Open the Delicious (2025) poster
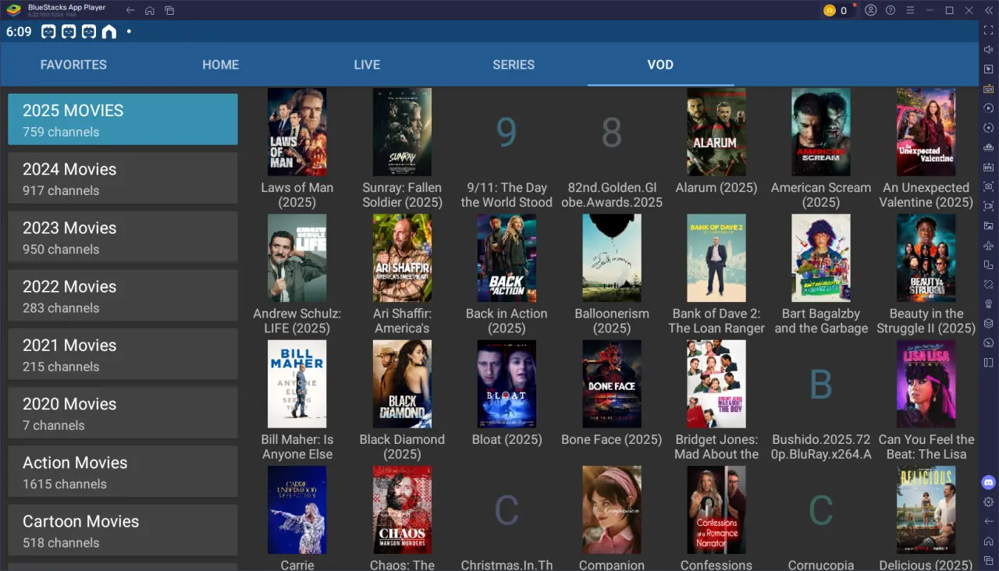 tap(926, 510)
